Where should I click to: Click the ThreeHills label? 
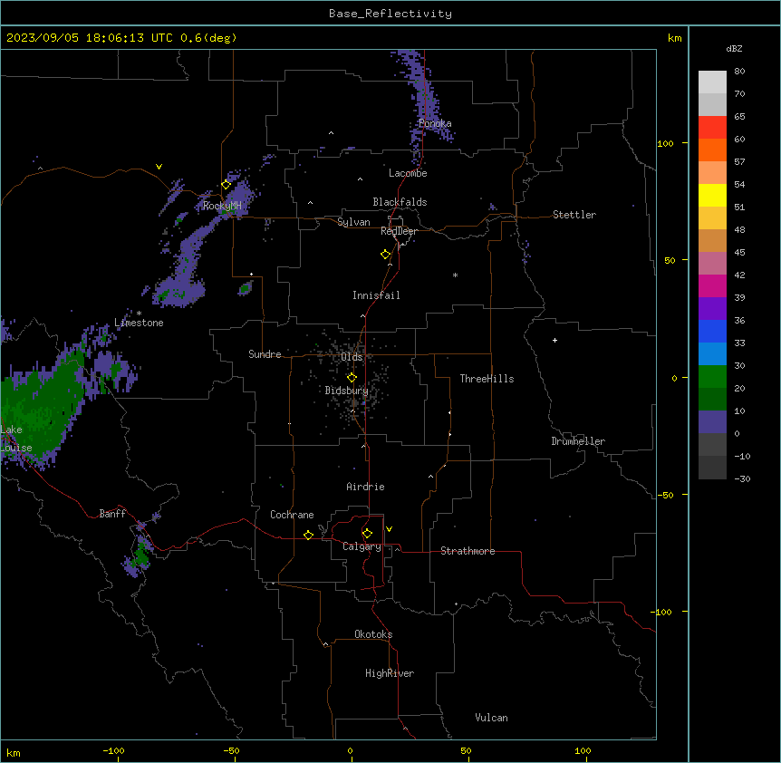pyautogui.click(x=487, y=379)
